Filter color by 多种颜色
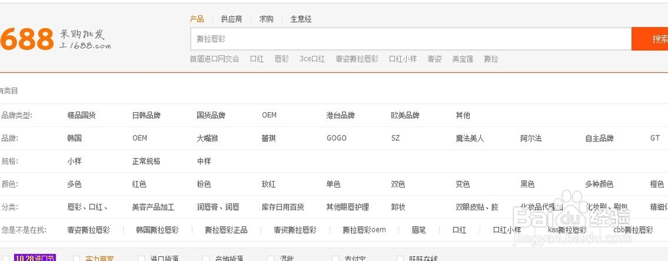 (599, 184)
